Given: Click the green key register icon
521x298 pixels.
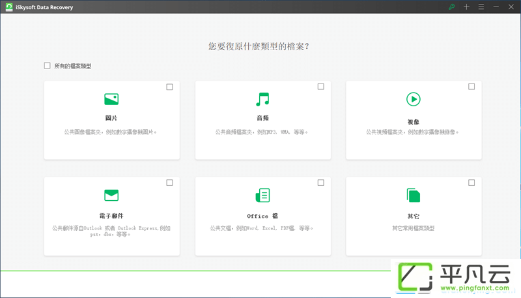Looking at the screenshot, I should tap(451, 7).
